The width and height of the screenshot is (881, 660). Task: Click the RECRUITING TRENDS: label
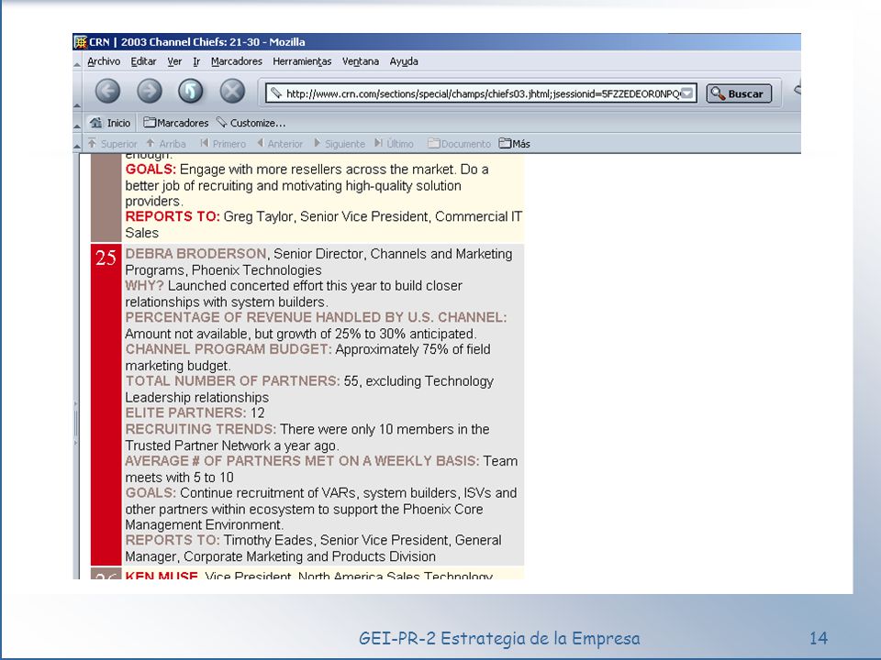point(201,429)
